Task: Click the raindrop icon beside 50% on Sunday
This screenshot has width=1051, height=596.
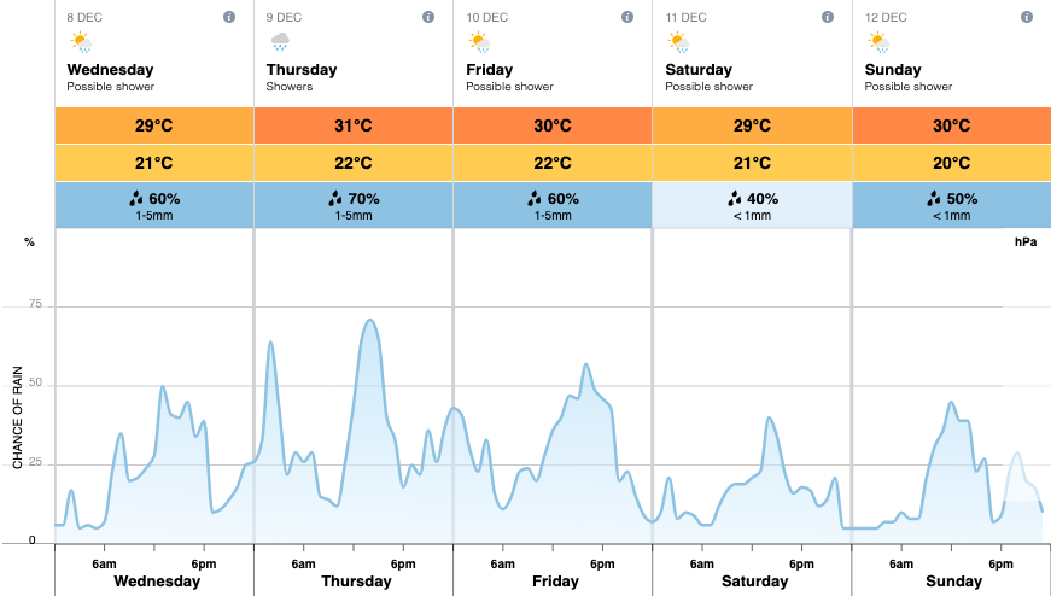Action: click(935, 198)
